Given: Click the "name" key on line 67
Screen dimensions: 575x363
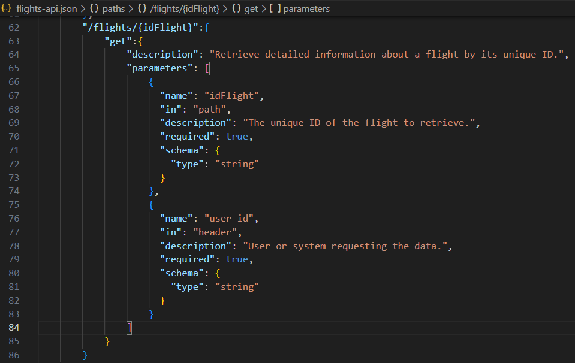Looking at the screenshot, I should pyautogui.click(x=176, y=96).
